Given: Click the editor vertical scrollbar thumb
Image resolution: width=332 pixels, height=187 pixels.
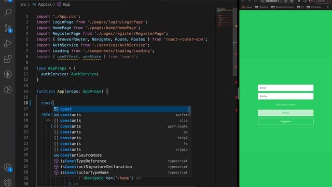Looking at the screenshot, I should coord(235,42).
